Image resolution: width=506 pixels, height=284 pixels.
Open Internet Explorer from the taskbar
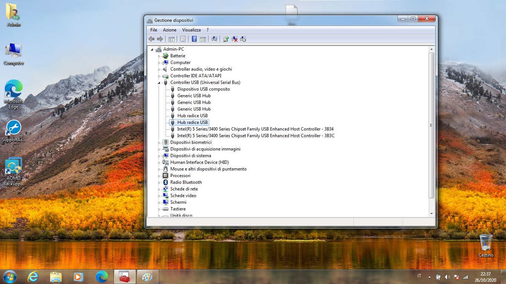(33, 276)
